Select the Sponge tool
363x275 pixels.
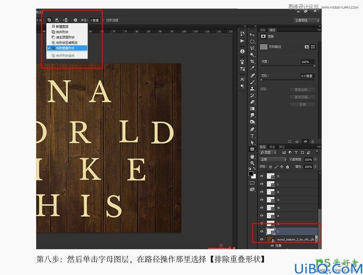point(252,122)
